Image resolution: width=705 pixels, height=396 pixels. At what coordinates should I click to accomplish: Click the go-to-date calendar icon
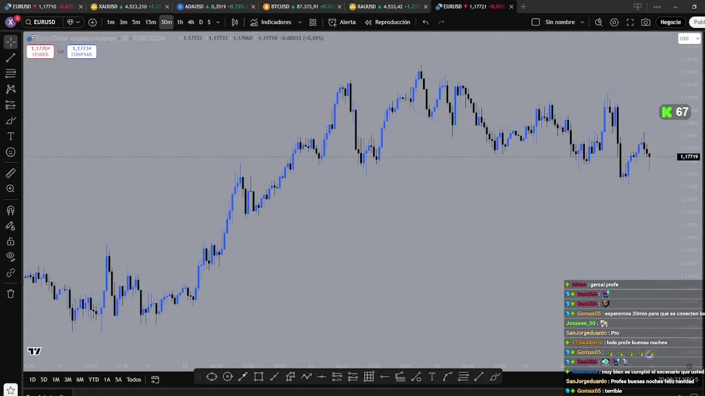click(155, 380)
